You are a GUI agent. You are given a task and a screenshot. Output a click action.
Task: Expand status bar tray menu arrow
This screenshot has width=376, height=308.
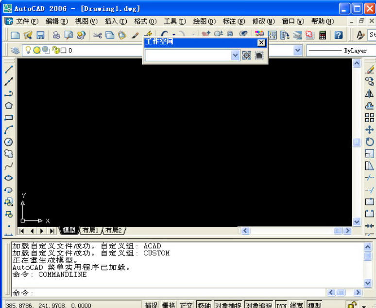(x=364, y=306)
